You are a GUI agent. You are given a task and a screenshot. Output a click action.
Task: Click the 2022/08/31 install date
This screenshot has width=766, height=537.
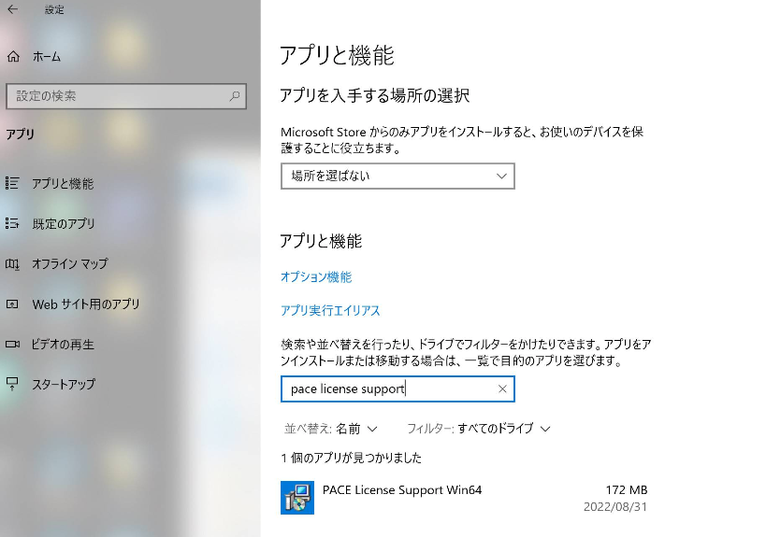coord(615,507)
